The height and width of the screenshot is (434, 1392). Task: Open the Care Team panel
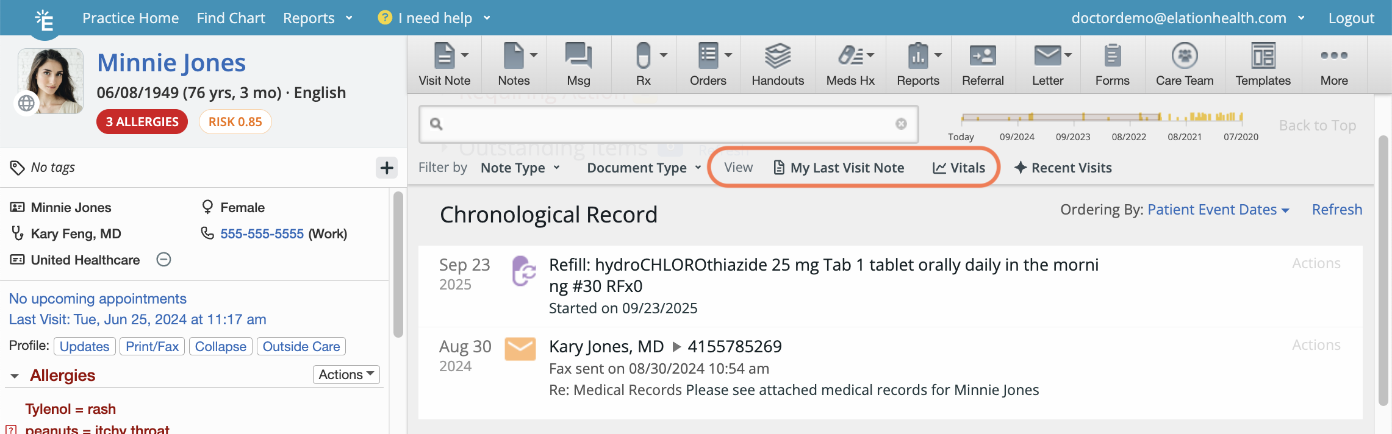[x=1184, y=65]
